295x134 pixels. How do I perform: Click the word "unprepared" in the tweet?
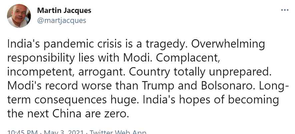click(x=238, y=72)
